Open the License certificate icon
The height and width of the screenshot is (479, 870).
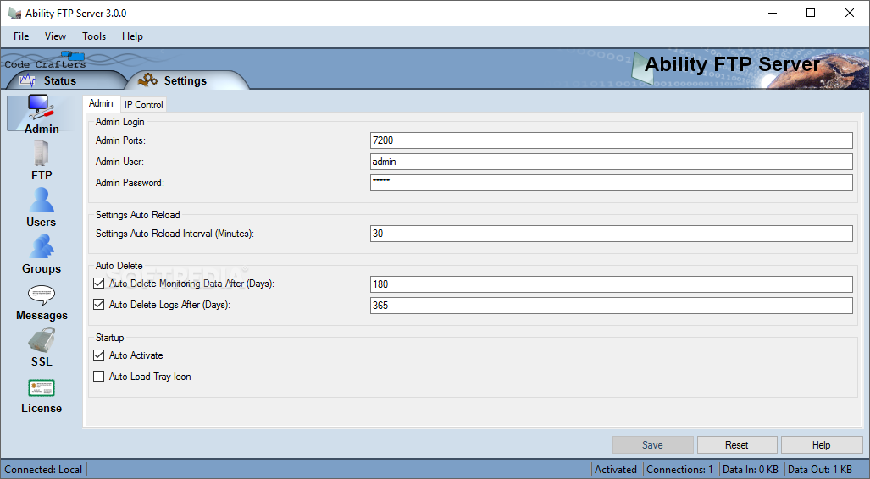point(41,388)
